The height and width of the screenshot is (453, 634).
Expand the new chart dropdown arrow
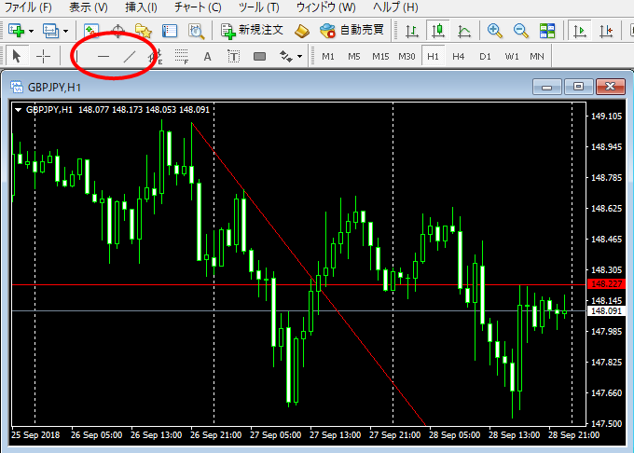(32, 31)
